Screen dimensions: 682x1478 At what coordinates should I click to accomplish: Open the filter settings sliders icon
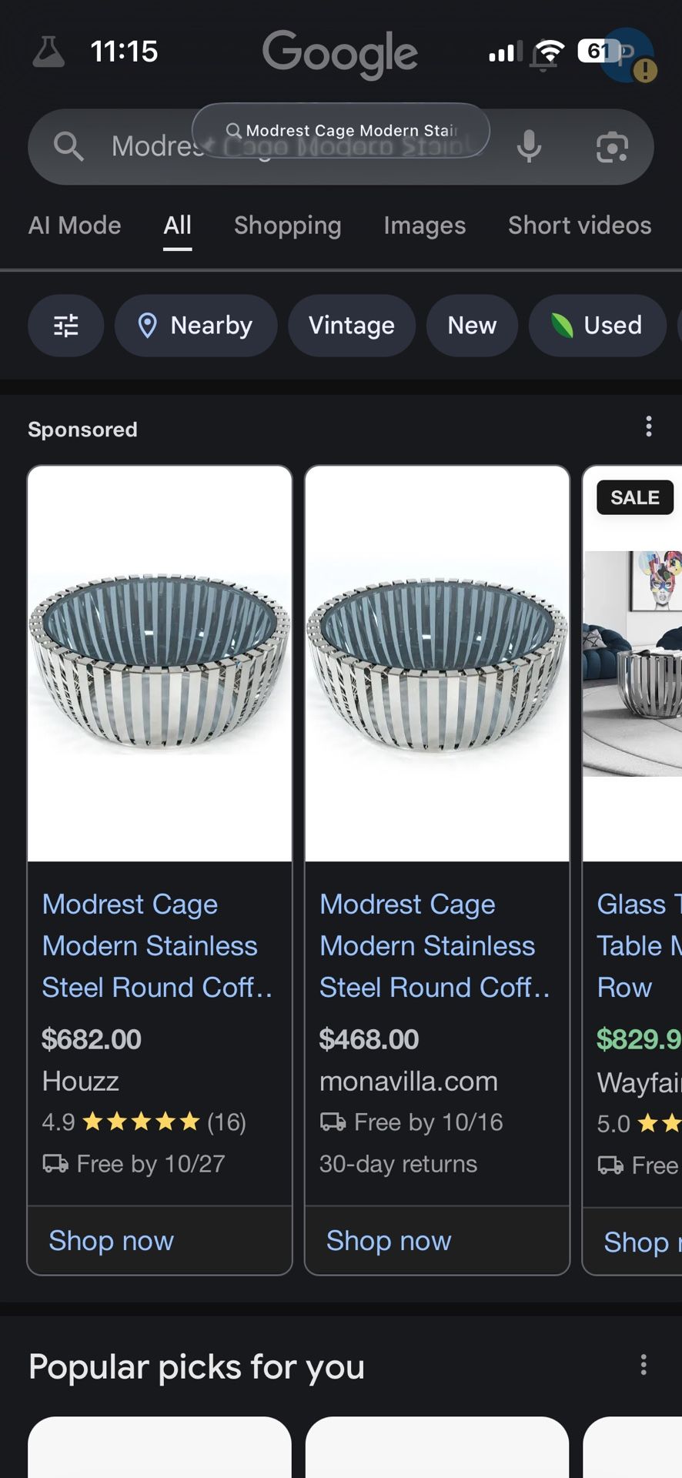pyautogui.click(x=66, y=326)
